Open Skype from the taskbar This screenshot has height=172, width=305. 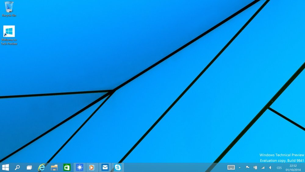point(118,167)
